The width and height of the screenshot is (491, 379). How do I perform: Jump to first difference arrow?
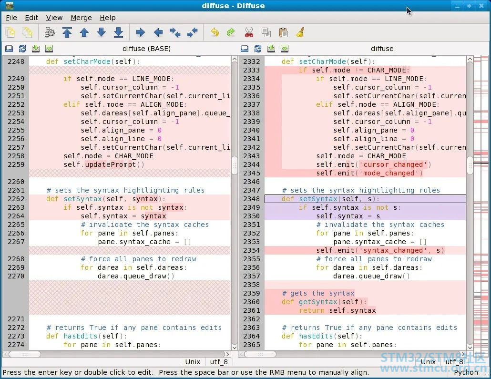67,32
